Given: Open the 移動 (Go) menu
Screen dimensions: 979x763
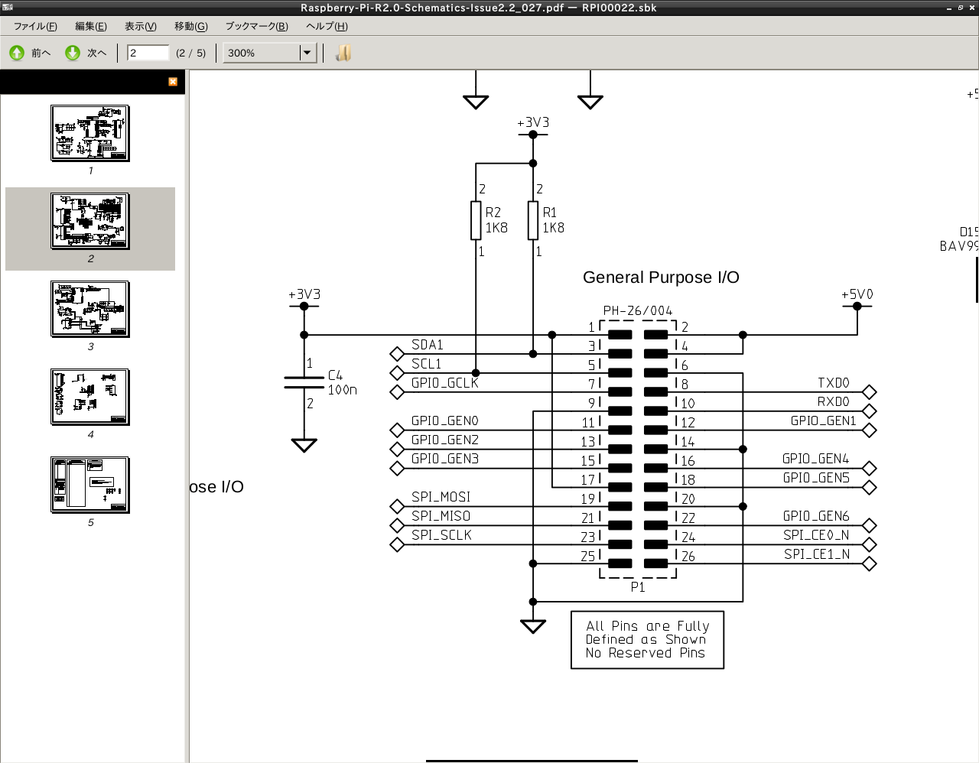Looking at the screenshot, I should click(x=191, y=26).
